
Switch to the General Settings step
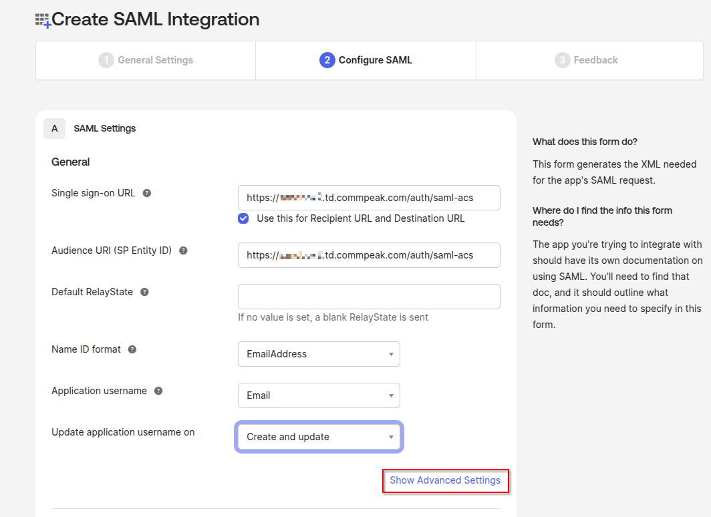coord(145,59)
